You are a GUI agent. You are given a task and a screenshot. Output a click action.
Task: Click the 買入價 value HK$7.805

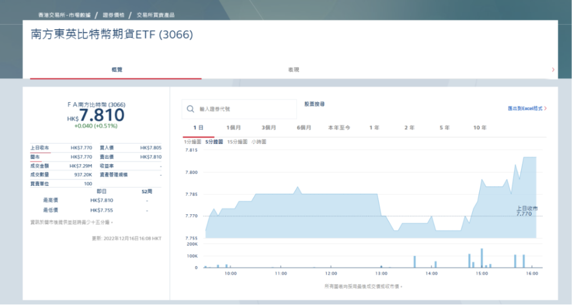[150, 148]
